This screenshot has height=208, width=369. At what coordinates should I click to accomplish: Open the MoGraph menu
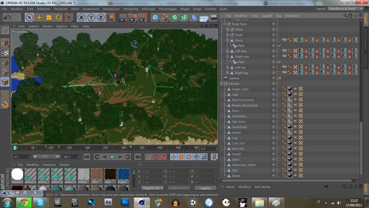148,9
